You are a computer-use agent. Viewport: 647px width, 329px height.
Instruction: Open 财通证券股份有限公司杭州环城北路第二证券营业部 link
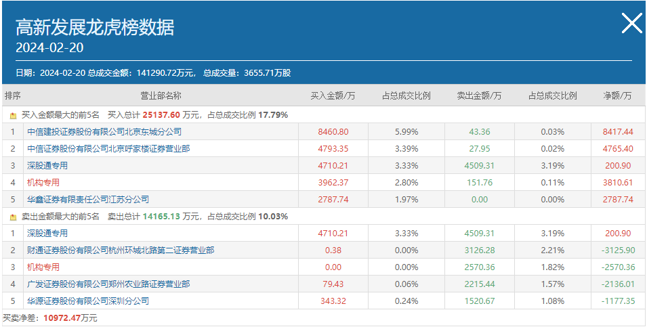(x=121, y=250)
